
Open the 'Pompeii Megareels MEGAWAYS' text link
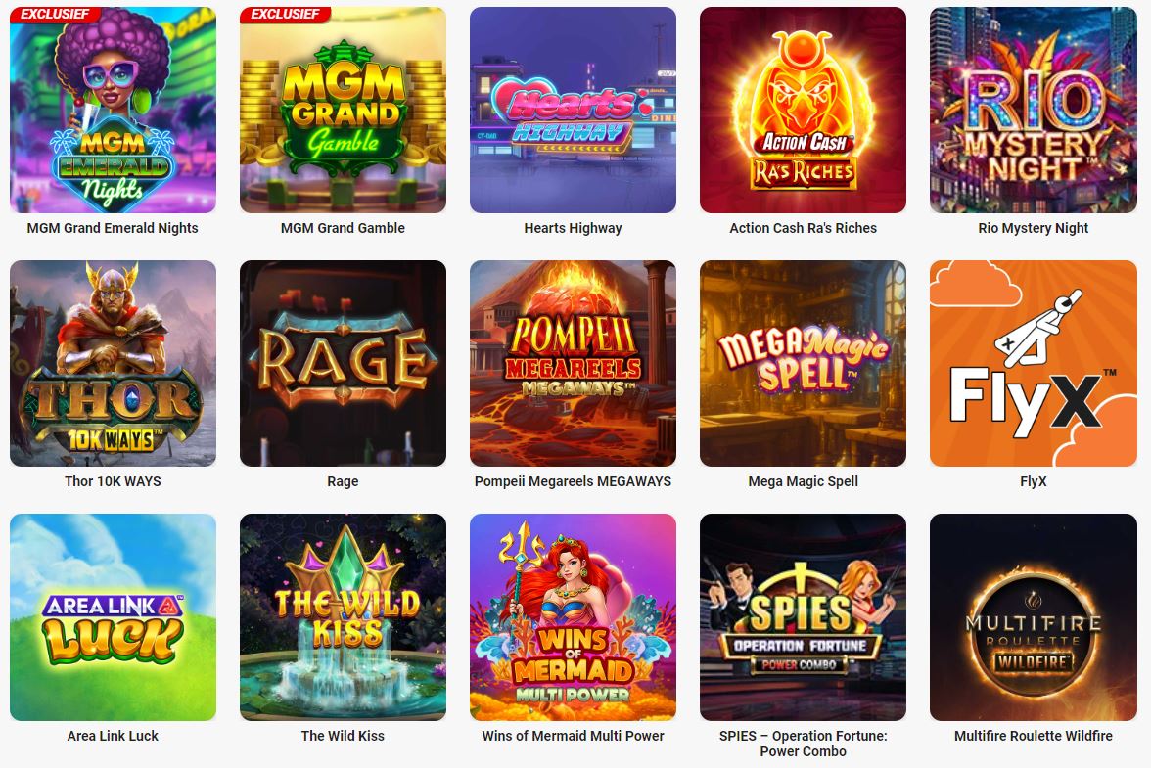point(573,481)
